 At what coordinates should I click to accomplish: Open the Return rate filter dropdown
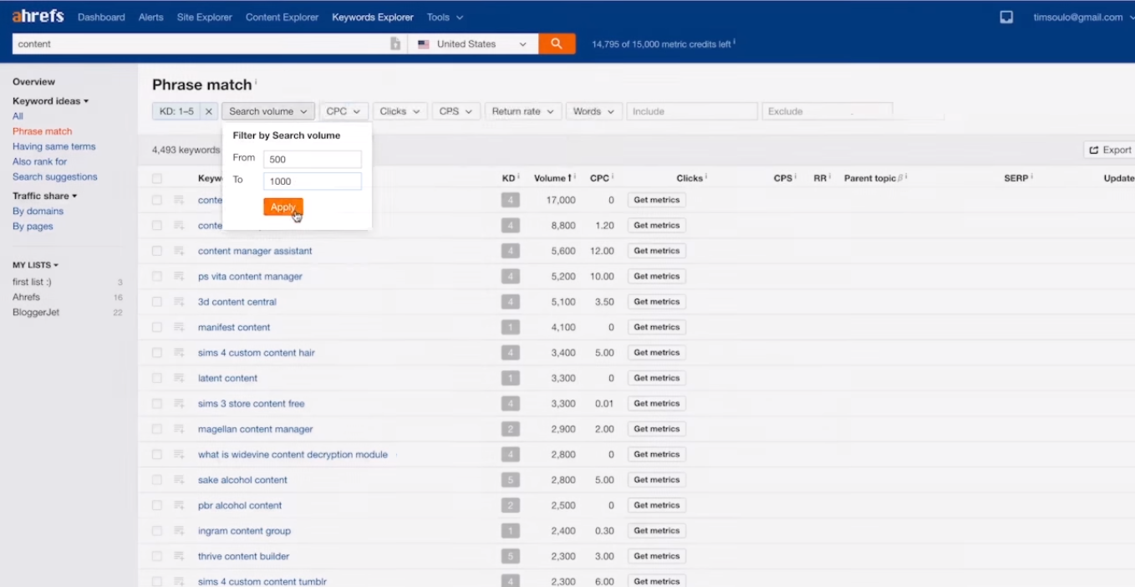pyautogui.click(x=522, y=111)
